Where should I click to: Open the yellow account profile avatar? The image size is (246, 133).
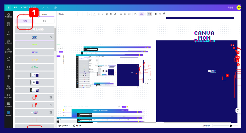click(x=239, y=7)
